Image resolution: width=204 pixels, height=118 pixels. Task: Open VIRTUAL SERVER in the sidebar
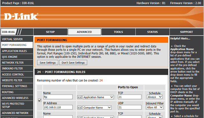click(17, 39)
